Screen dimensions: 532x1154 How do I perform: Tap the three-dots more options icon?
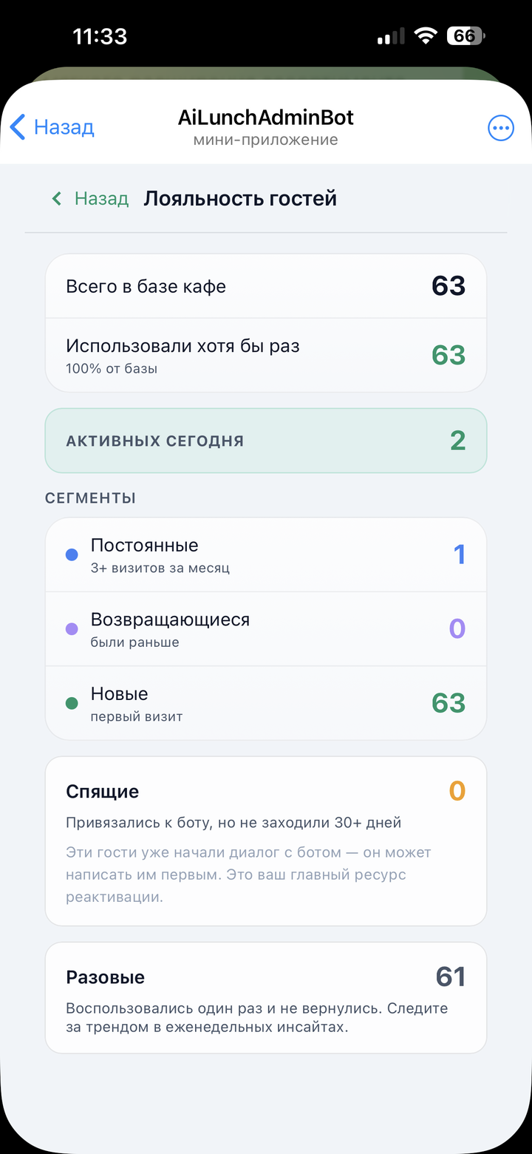pyautogui.click(x=501, y=128)
